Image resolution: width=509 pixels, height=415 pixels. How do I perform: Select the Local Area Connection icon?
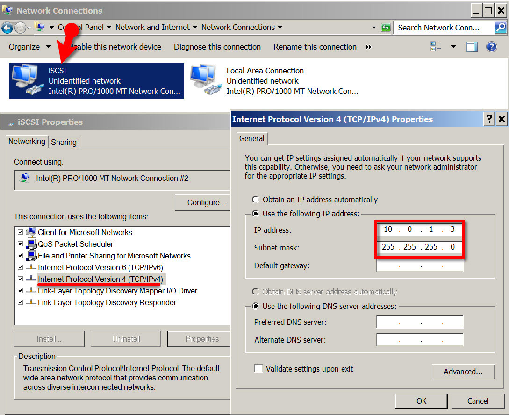205,80
